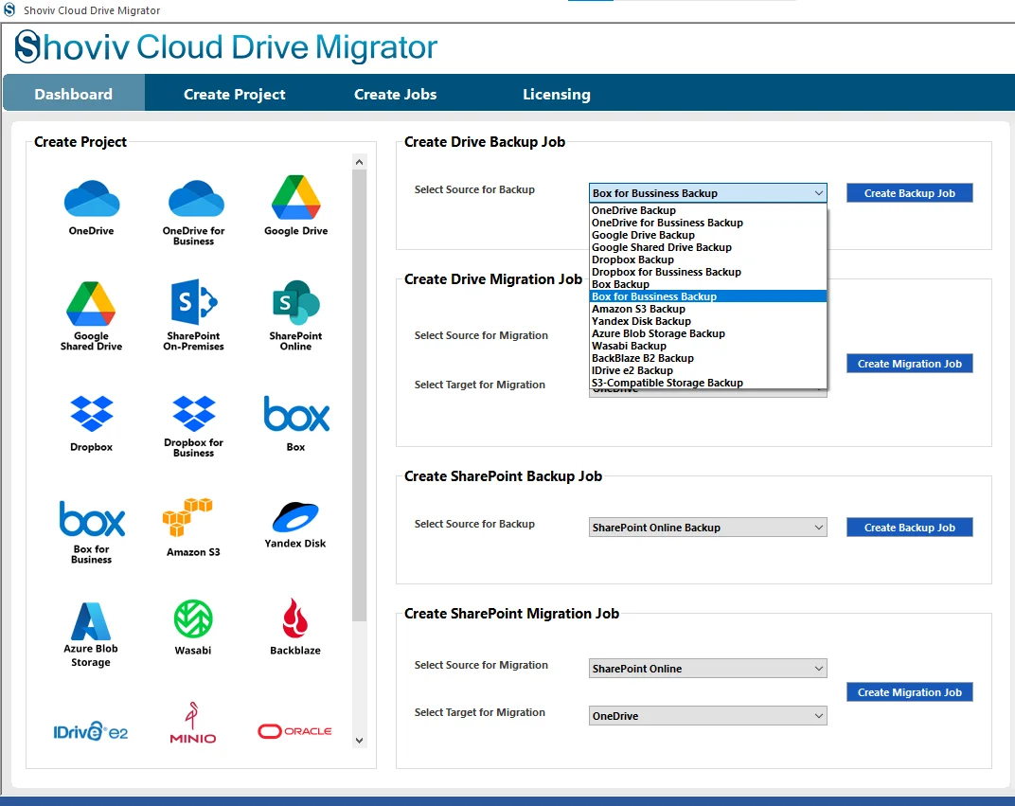Image resolution: width=1015 pixels, height=806 pixels.
Task: Select OneDrive for Bussiness Backup option
Action: [x=708, y=223]
